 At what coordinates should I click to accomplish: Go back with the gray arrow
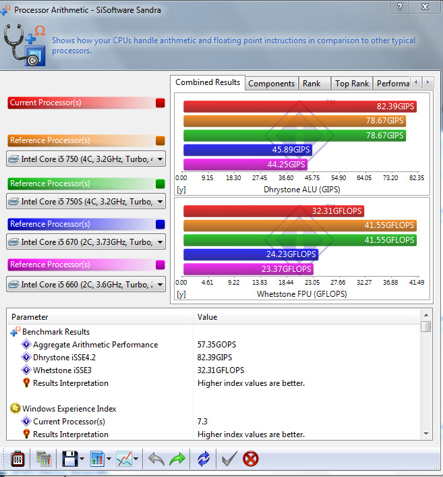pos(156,459)
